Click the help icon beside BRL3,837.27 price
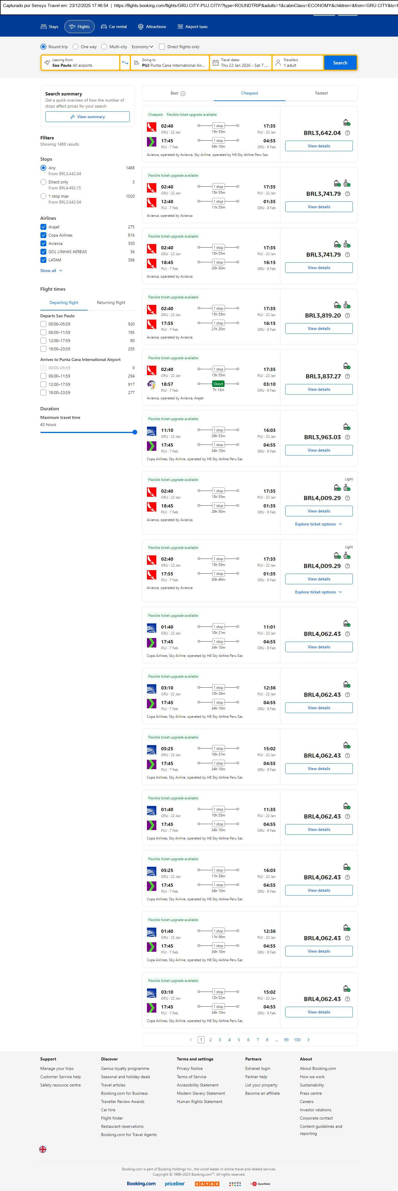398x1191 pixels. [x=348, y=376]
